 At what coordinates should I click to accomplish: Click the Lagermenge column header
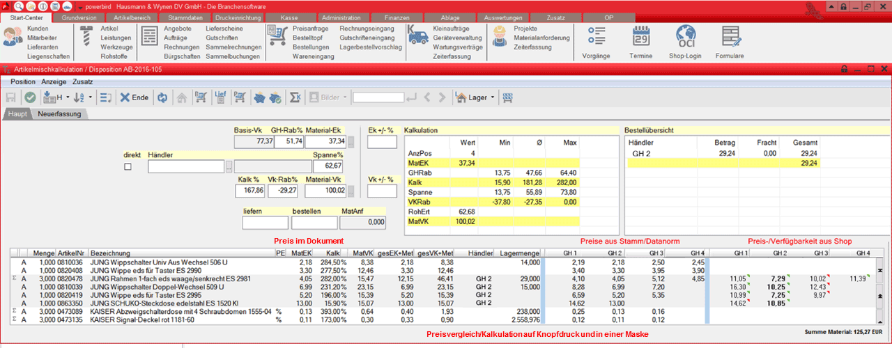520,253
